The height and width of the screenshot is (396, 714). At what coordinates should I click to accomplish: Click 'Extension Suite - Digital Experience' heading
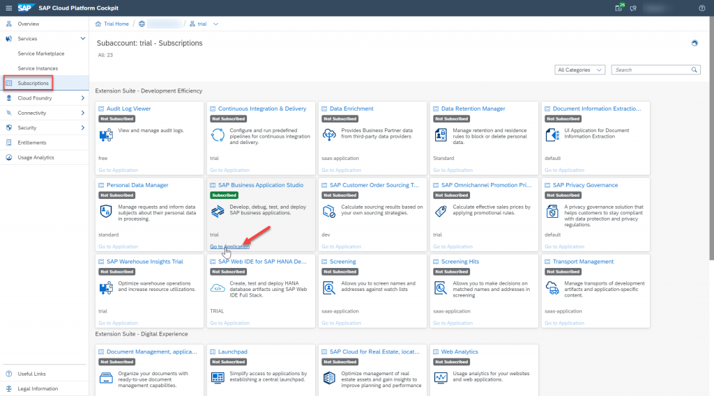click(142, 334)
